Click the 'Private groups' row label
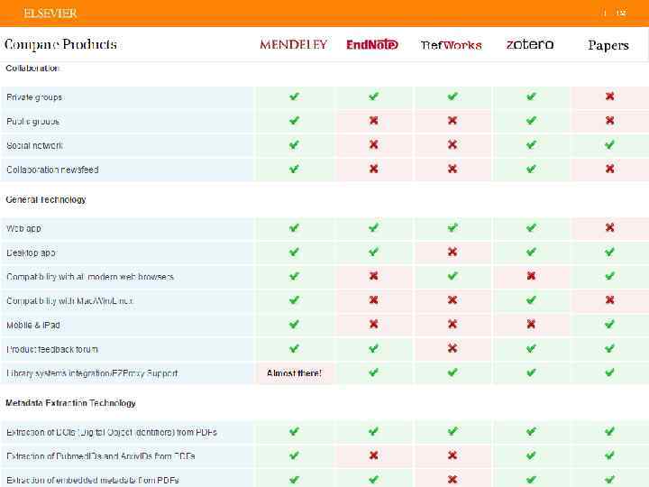The width and height of the screenshot is (649, 487). tap(34, 97)
